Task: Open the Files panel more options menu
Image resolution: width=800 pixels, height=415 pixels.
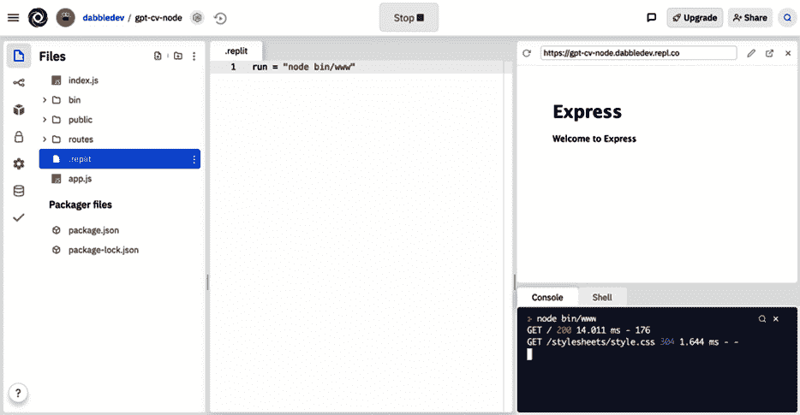Action: (x=194, y=56)
